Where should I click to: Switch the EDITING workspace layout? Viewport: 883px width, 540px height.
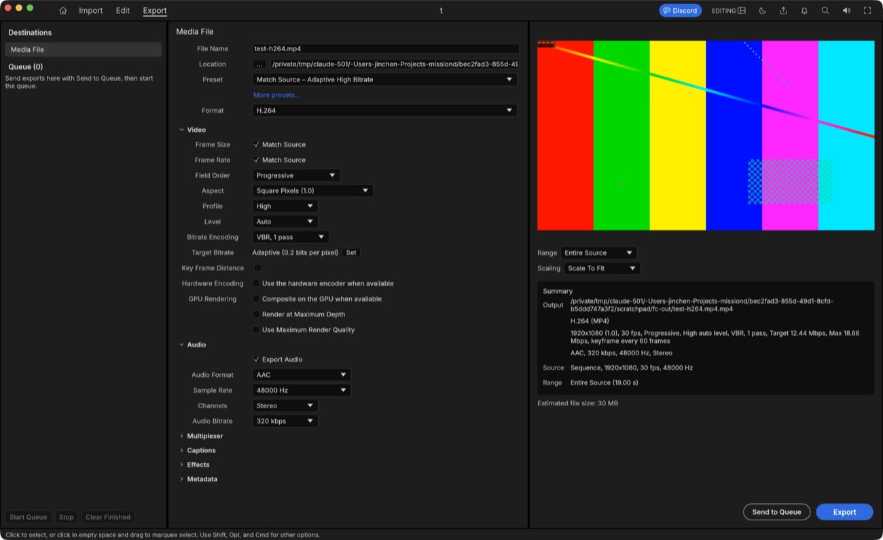729,11
